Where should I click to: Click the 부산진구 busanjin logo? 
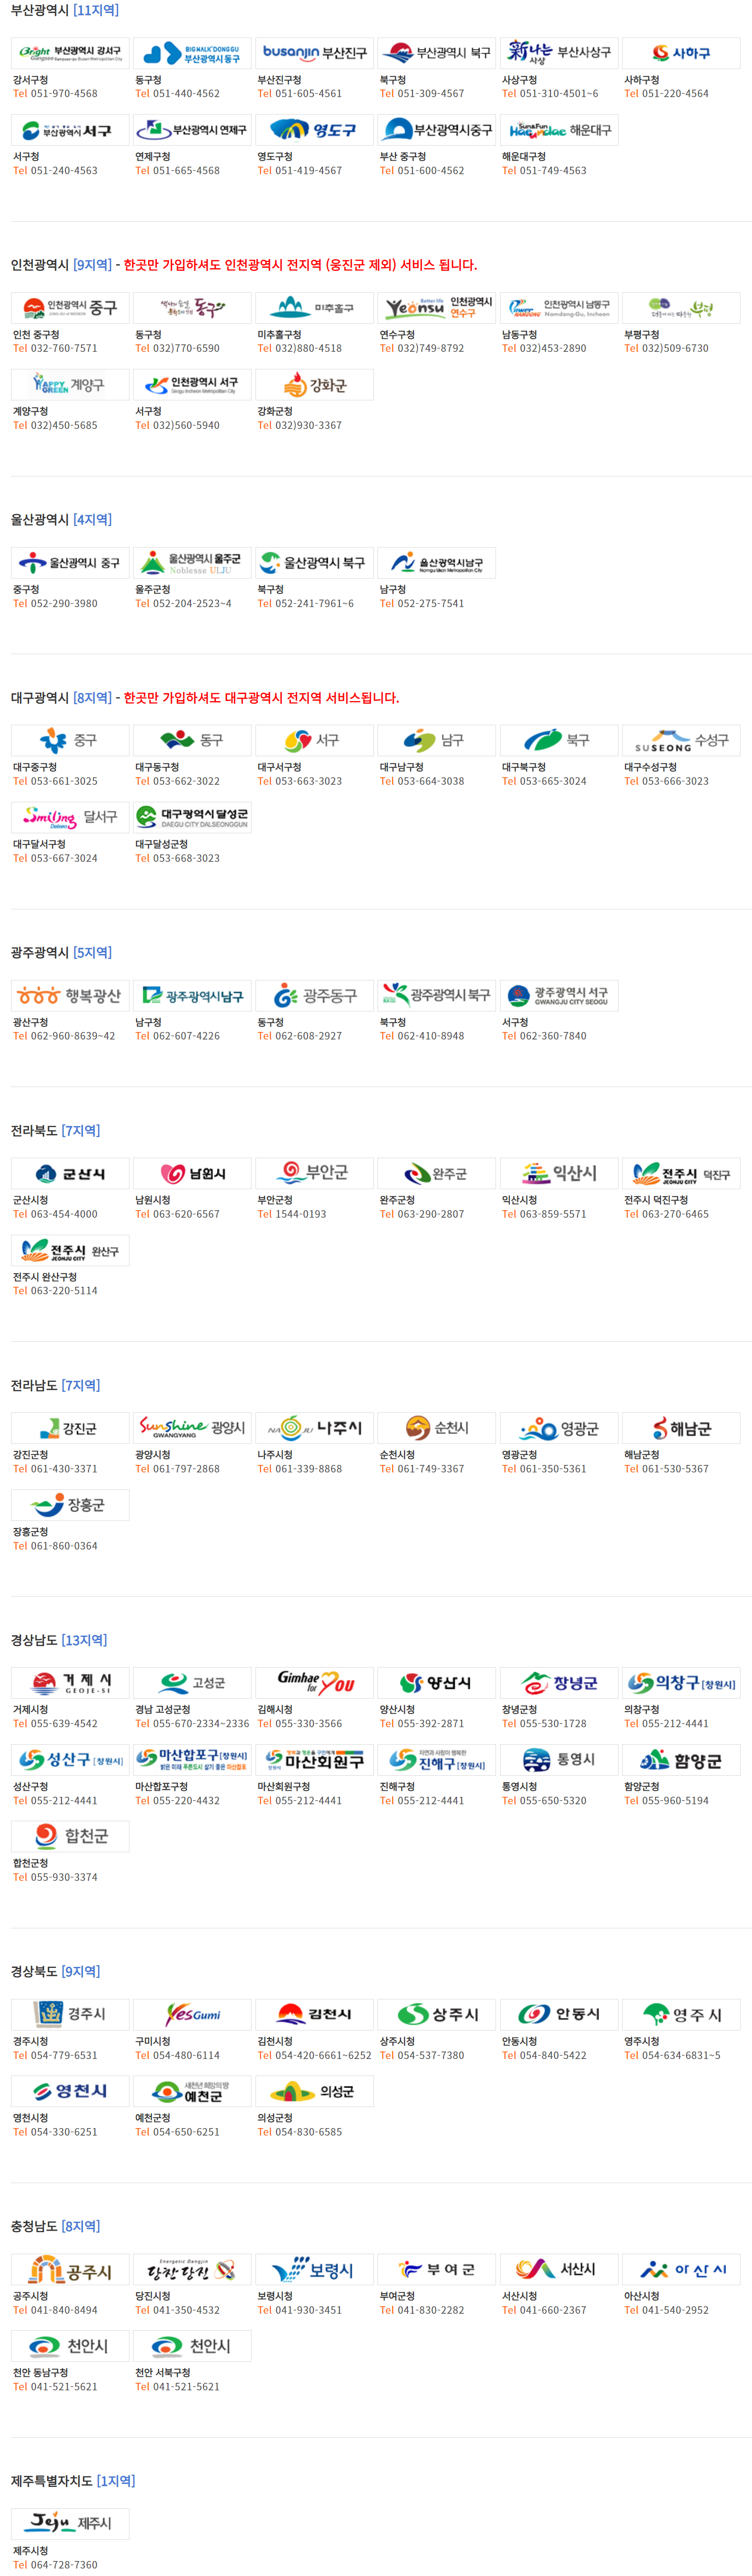click(x=314, y=53)
